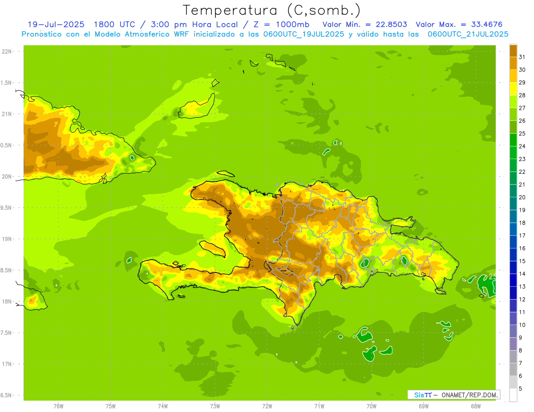Click the "0600UTC_21JUL2025" valid-until time
Image resolution: width=534 pixels, height=412 pixels.
[x=468, y=34]
